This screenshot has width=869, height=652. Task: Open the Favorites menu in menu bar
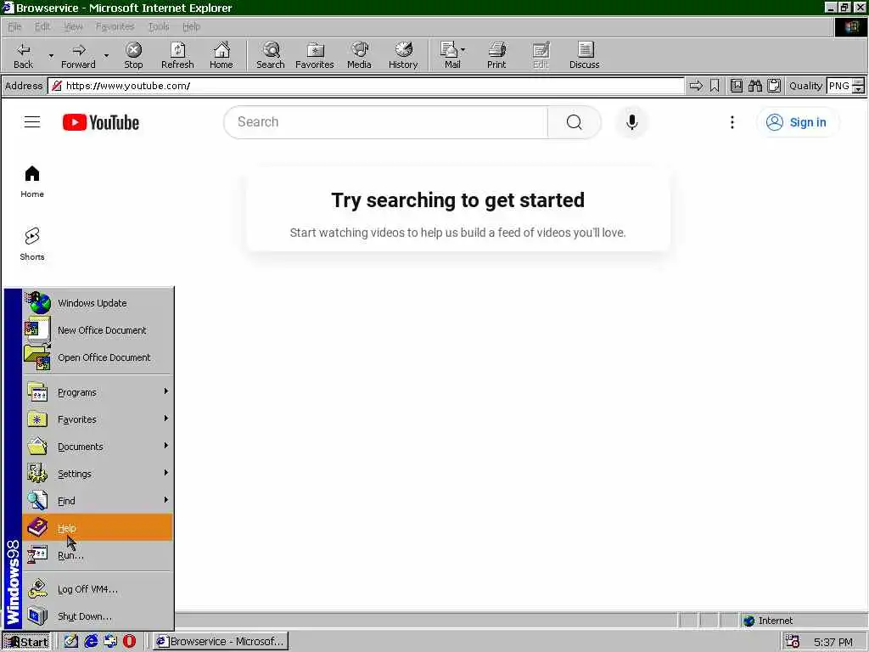(x=115, y=26)
